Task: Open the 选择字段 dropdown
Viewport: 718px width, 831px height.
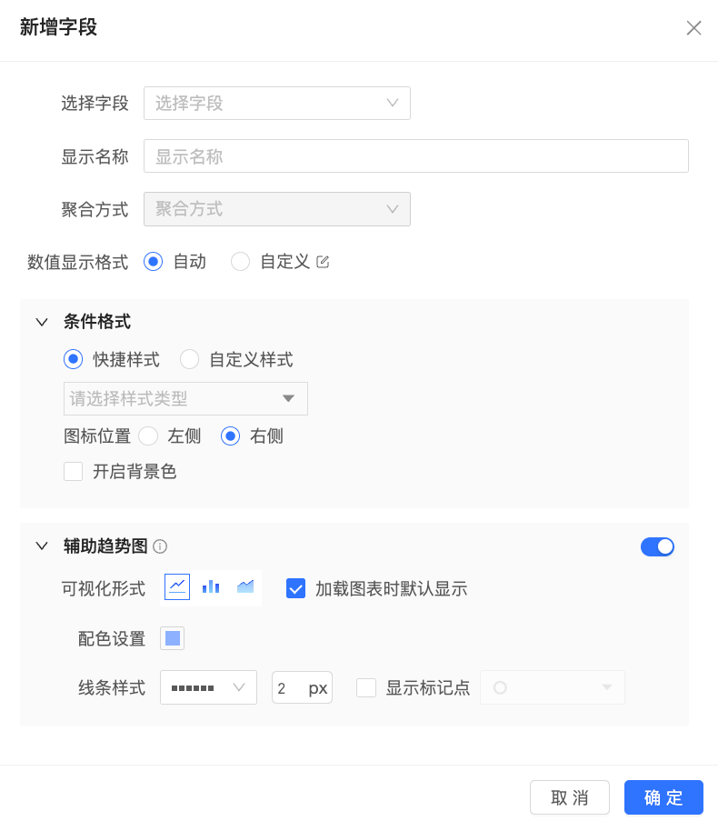Action: (x=276, y=103)
